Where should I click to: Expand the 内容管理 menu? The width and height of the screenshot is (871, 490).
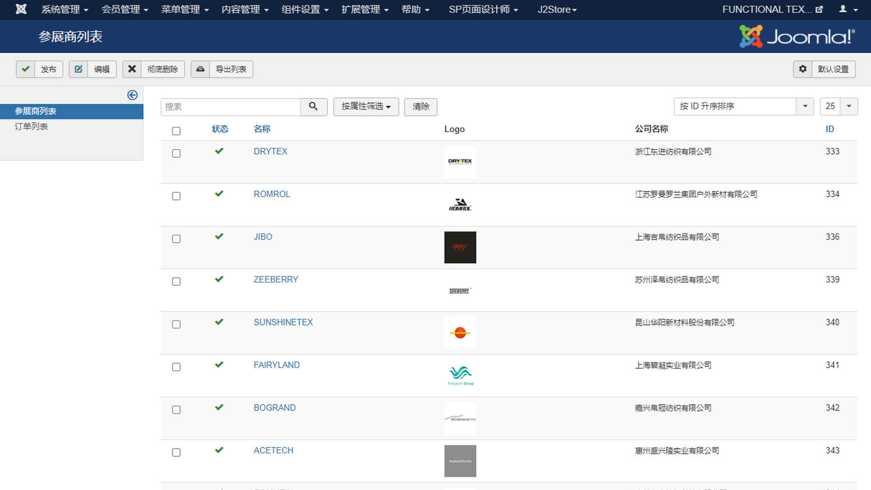tap(245, 9)
